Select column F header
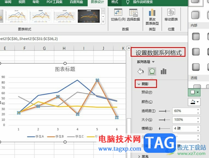209x158 pixels. point(25,48)
